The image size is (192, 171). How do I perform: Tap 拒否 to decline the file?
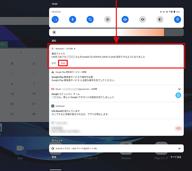54,63
